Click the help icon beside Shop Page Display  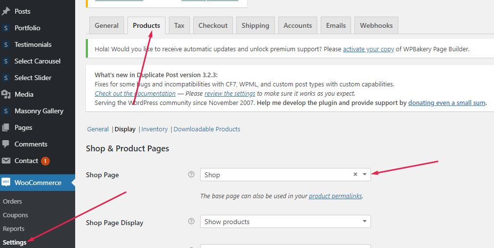(x=191, y=222)
